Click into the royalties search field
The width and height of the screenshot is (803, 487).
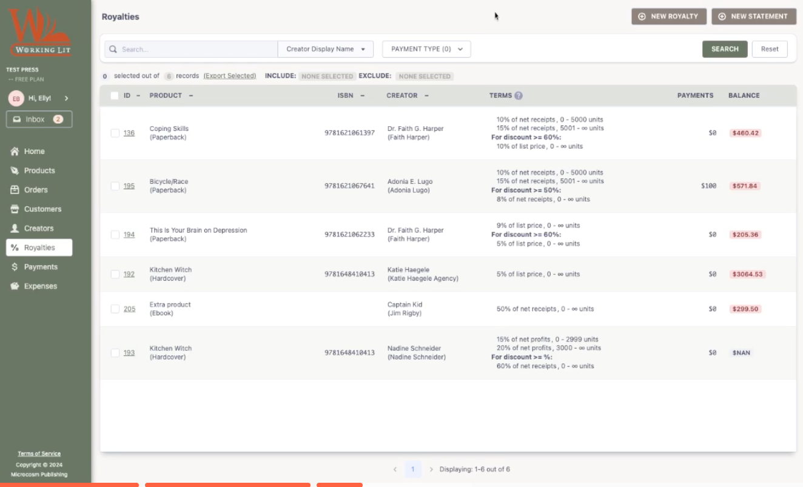[197, 49]
